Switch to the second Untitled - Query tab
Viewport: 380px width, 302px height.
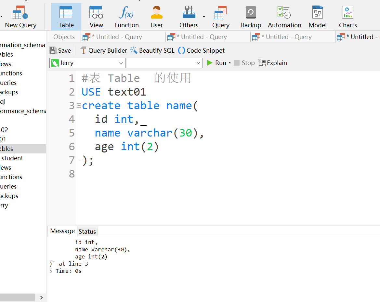tap(208, 37)
